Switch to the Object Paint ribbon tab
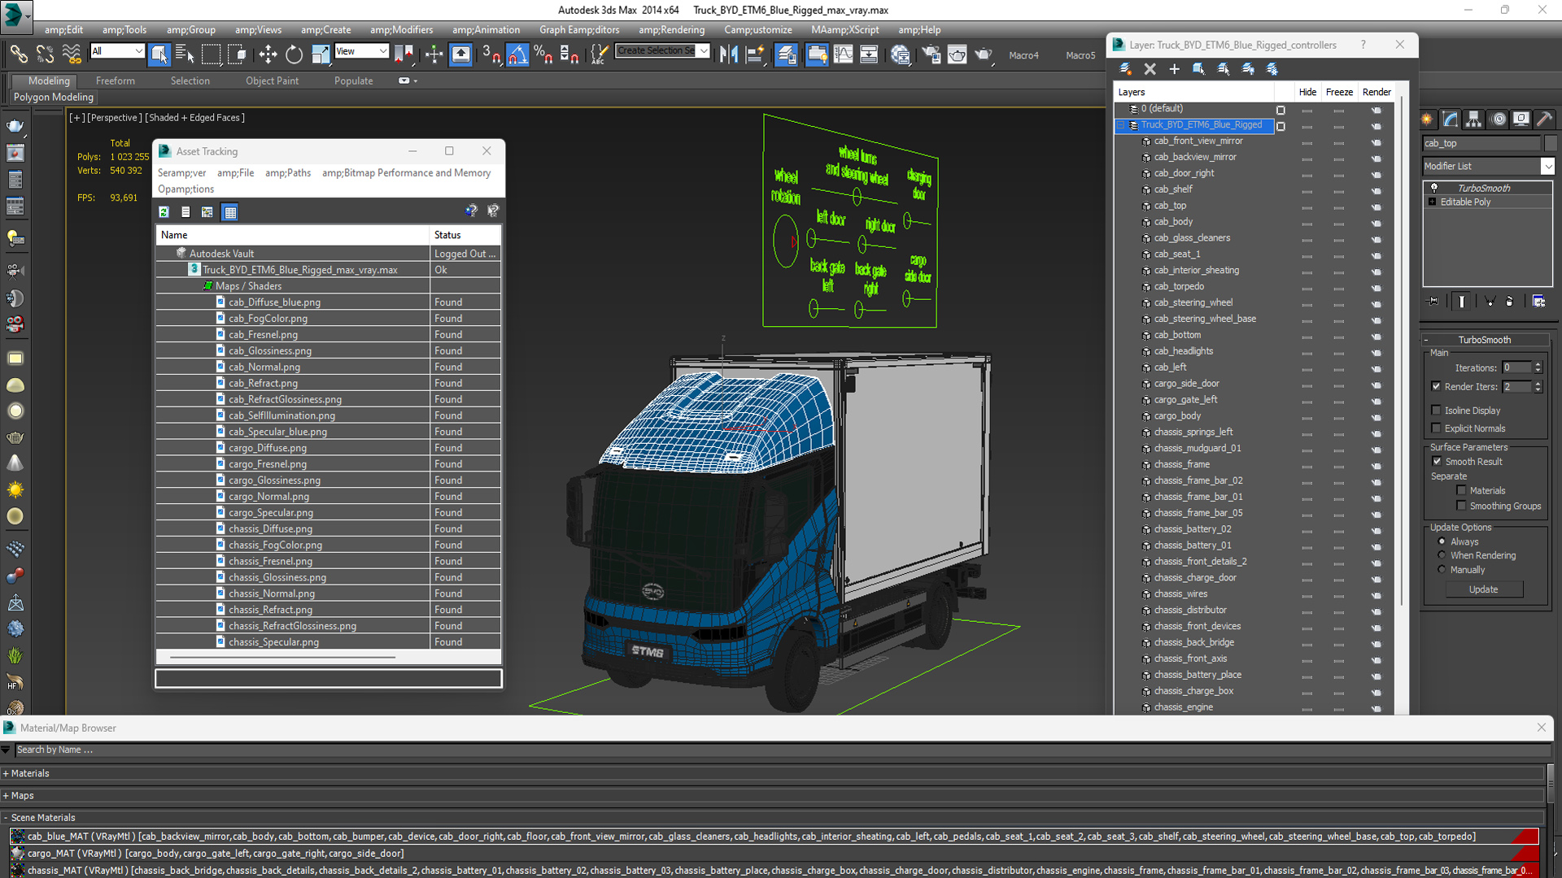 tap(272, 80)
